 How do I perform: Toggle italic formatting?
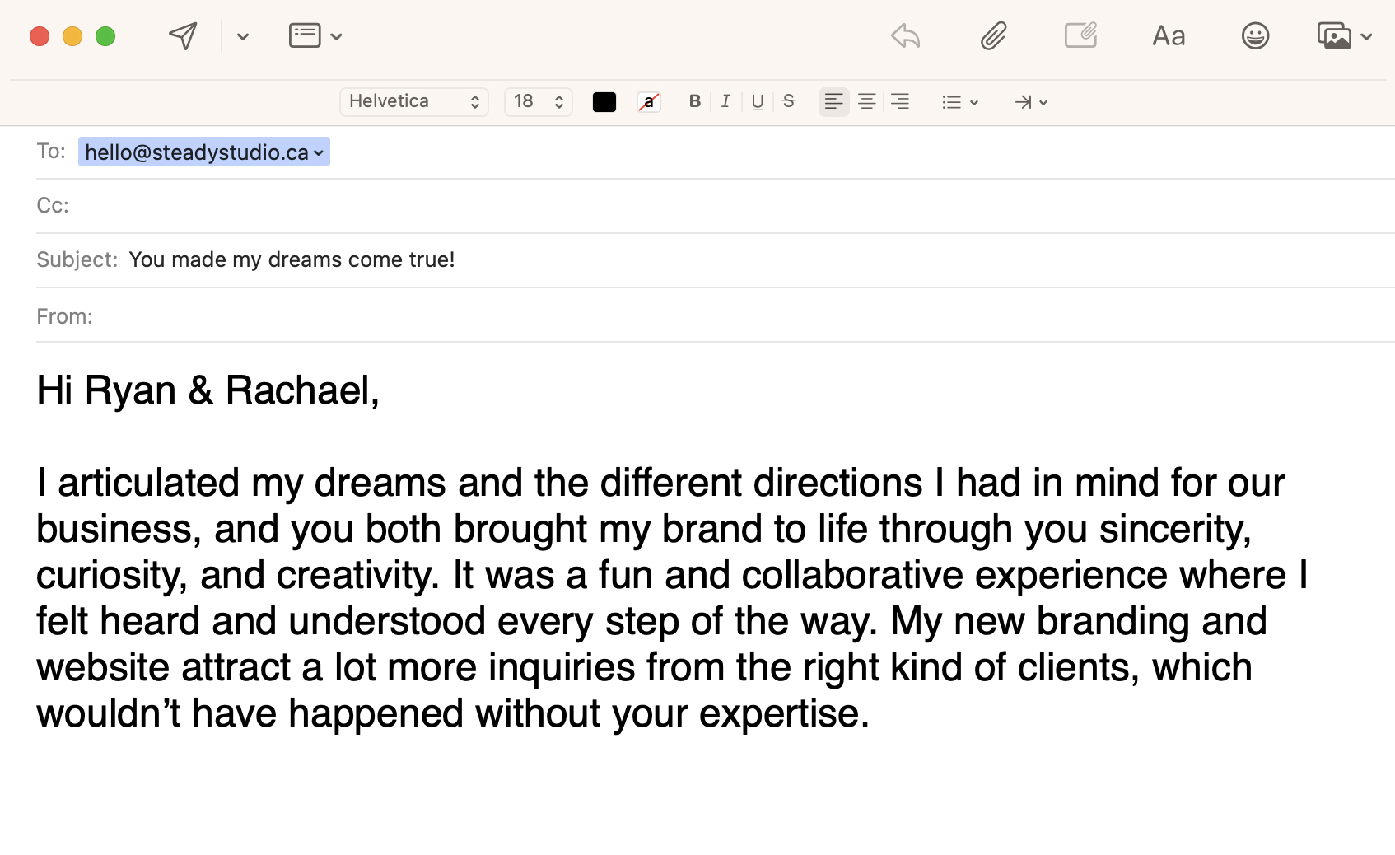[x=725, y=101]
